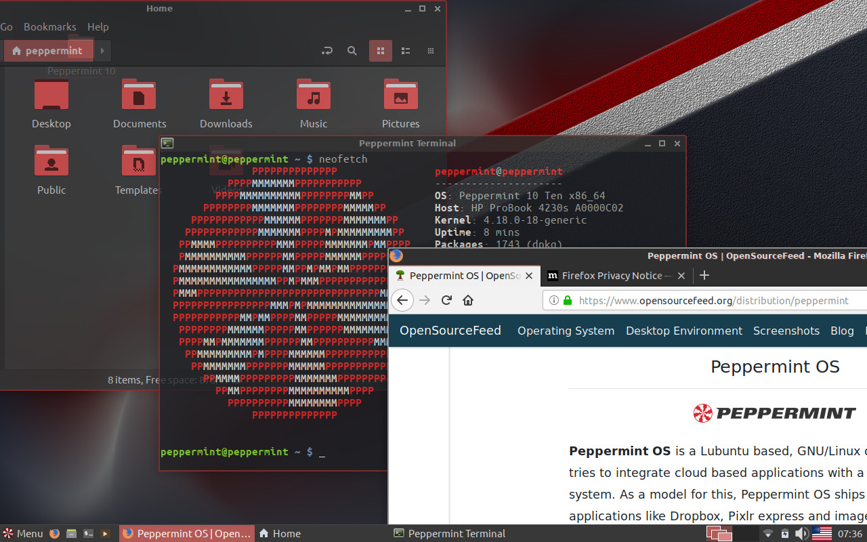The width and height of the screenshot is (867, 542).
Task: Open the Bookmarks menu
Action: click(x=49, y=26)
